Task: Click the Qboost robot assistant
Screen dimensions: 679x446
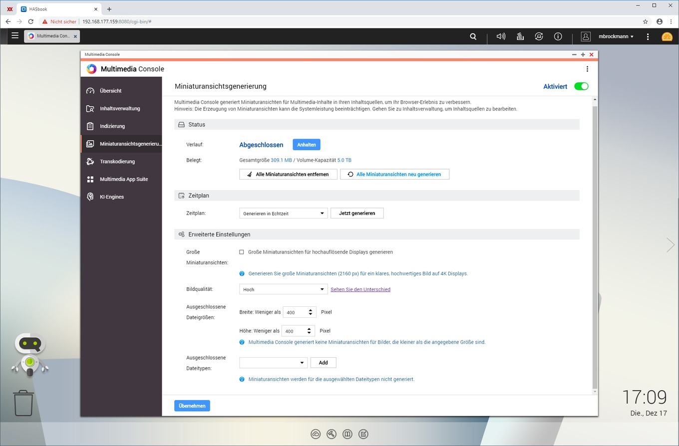Action: (30, 355)
